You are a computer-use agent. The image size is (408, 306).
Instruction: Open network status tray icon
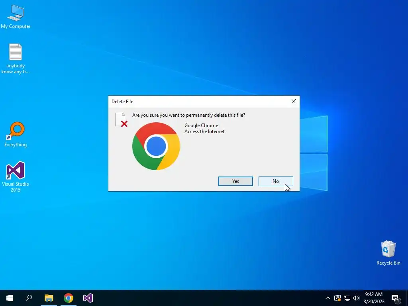(347, 298)
